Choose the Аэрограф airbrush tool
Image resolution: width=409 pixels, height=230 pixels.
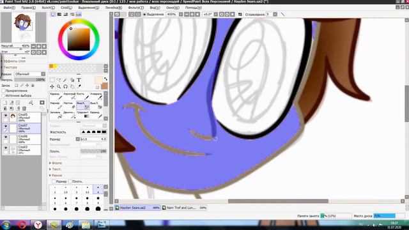pos(70,96)
